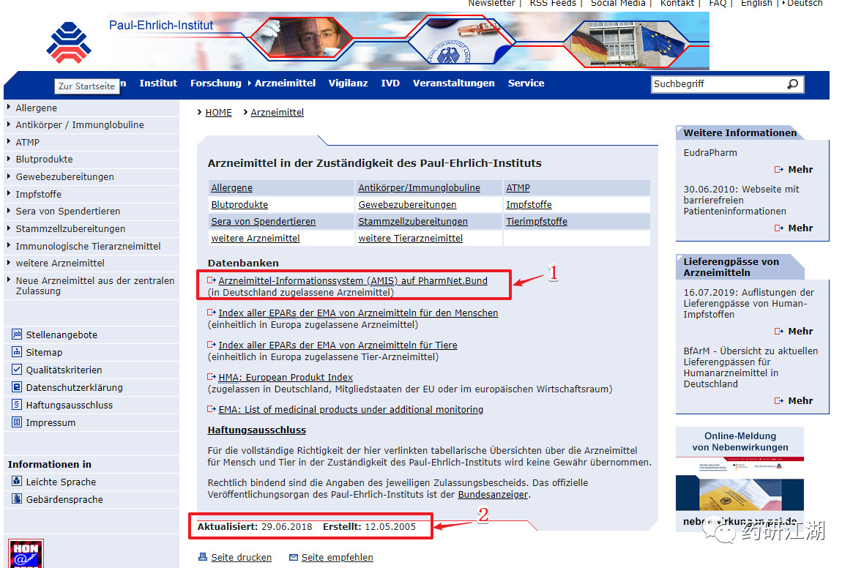853x568 pixels.
Task: Click the envelope icon beside Seite empfehlen
Action: 294,557
